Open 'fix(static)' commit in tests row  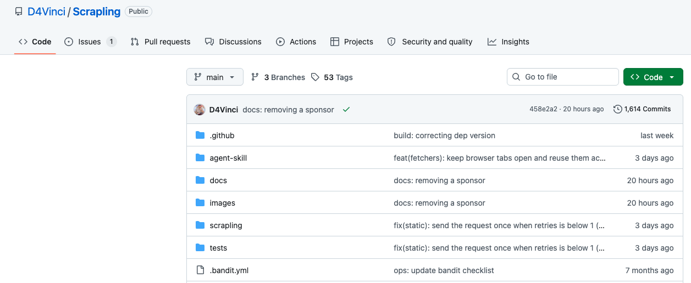tap(499, 248)
